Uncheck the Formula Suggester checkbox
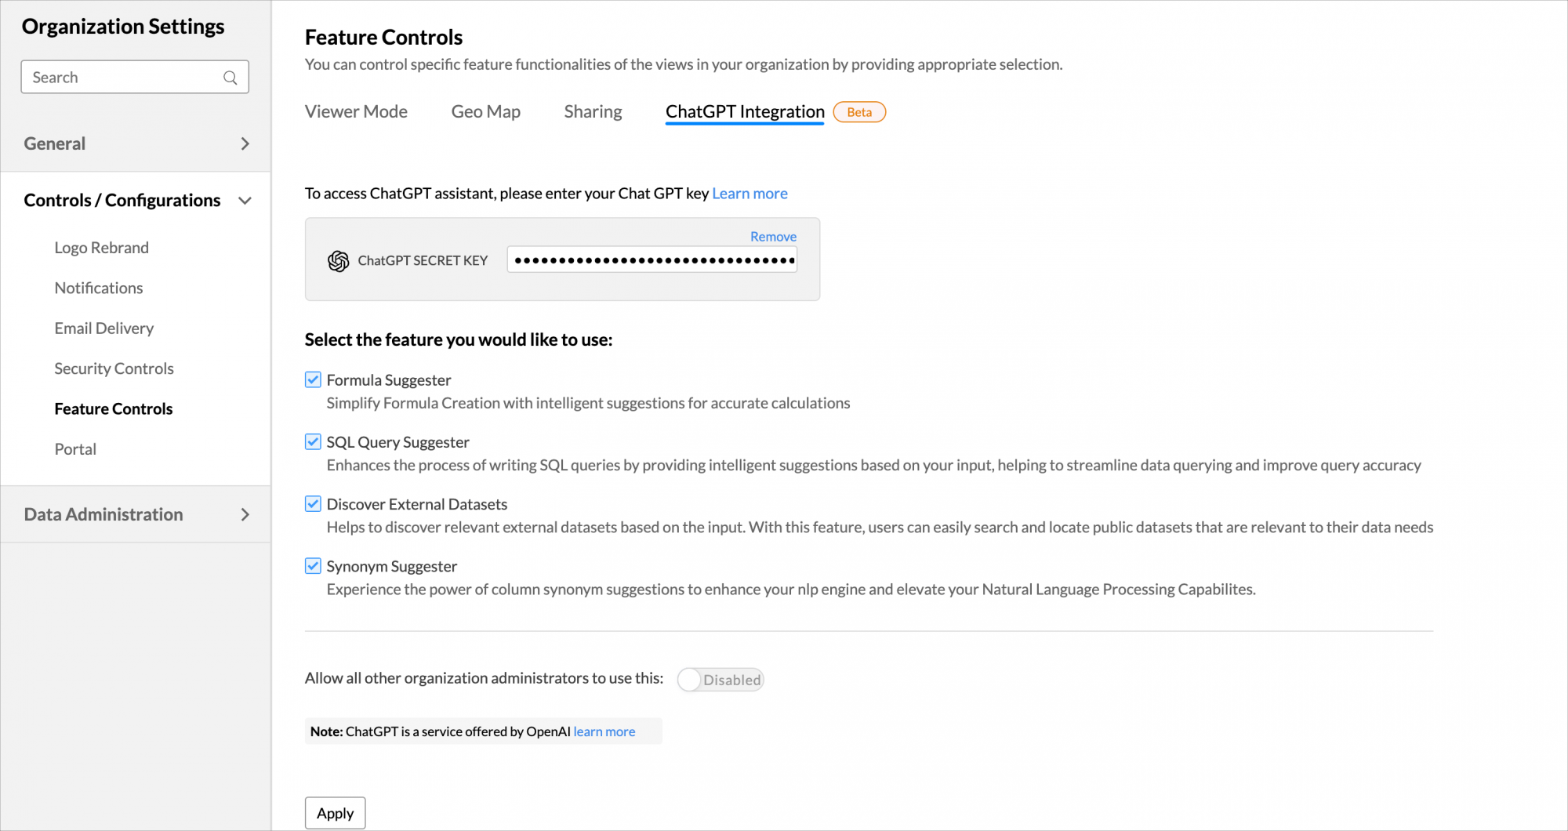1568x831 pixels. point(313,380)
